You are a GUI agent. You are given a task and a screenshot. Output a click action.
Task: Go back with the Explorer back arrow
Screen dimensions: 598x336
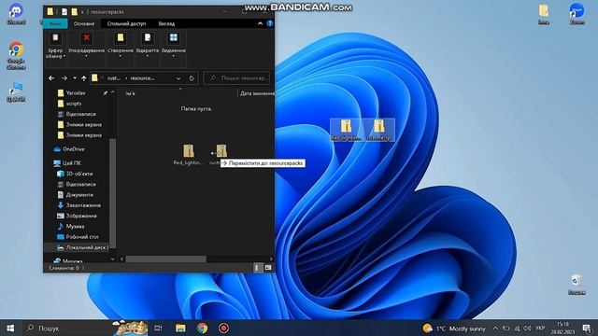(x=51, y=78)
